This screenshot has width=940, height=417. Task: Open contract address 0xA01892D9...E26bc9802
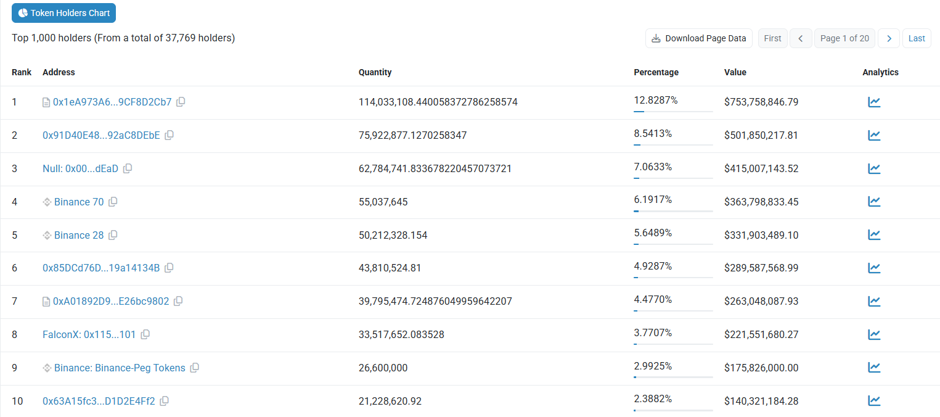(111, 302)
